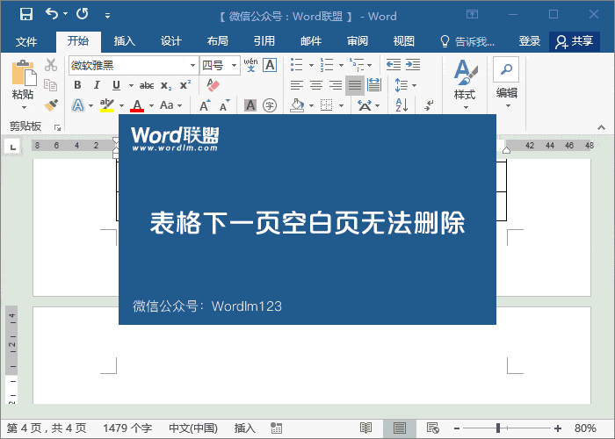
Task: Open font color dropdown arrow
Action: (x=151, y=105)
